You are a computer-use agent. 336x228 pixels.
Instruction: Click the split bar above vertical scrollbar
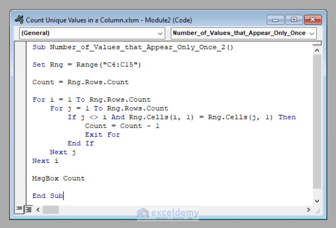pyautogui.click(x=317, y=44)
